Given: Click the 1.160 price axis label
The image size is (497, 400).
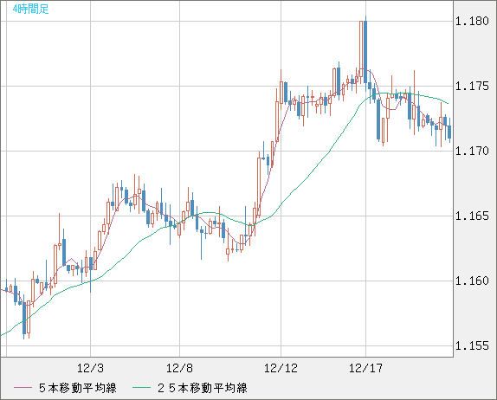Looking at the screenshot, I should (x=472, y=281).
